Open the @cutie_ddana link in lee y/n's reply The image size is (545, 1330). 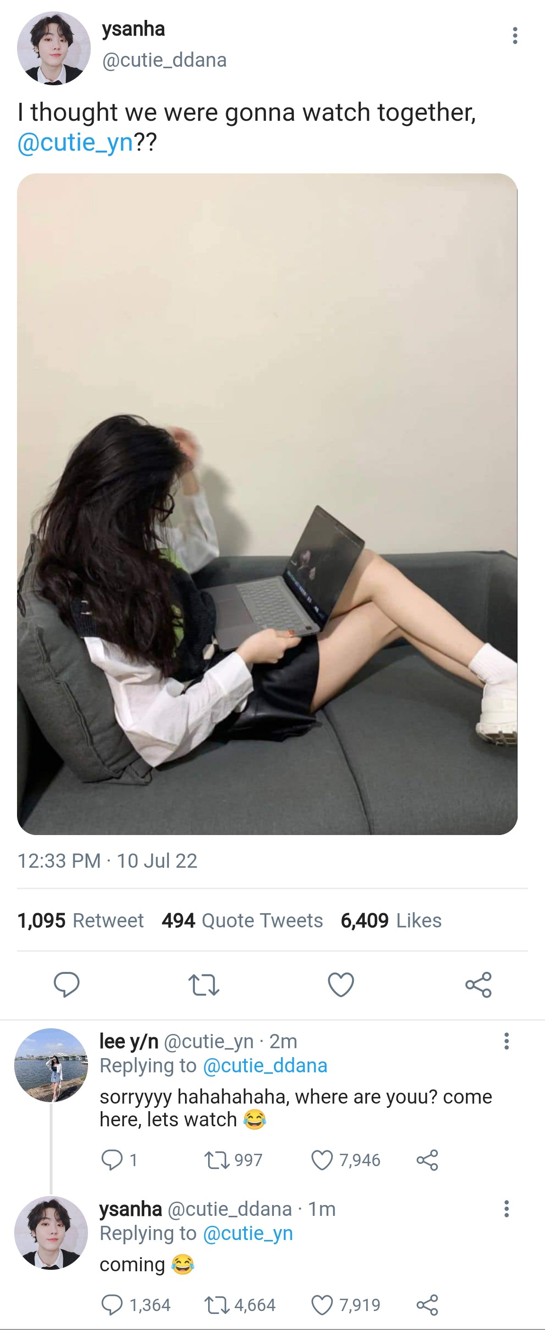pos(265,1065)
